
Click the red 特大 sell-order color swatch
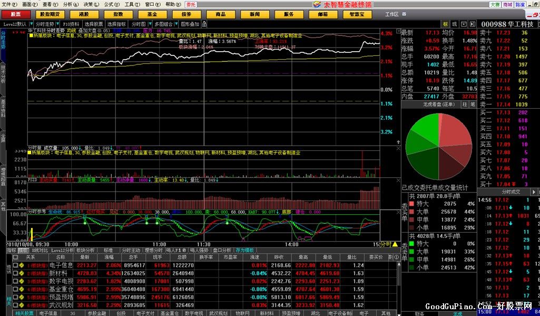tap(411, 204)
